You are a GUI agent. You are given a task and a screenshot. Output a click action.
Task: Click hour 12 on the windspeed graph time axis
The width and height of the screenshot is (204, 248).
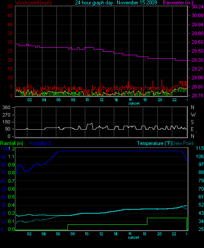coord(101,100)
